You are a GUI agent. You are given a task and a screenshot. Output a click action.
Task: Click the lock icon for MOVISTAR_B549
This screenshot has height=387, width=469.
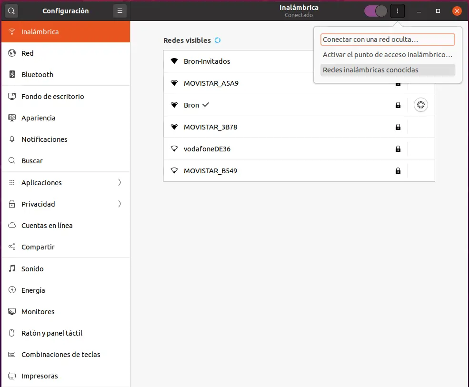tap(398, 171)
